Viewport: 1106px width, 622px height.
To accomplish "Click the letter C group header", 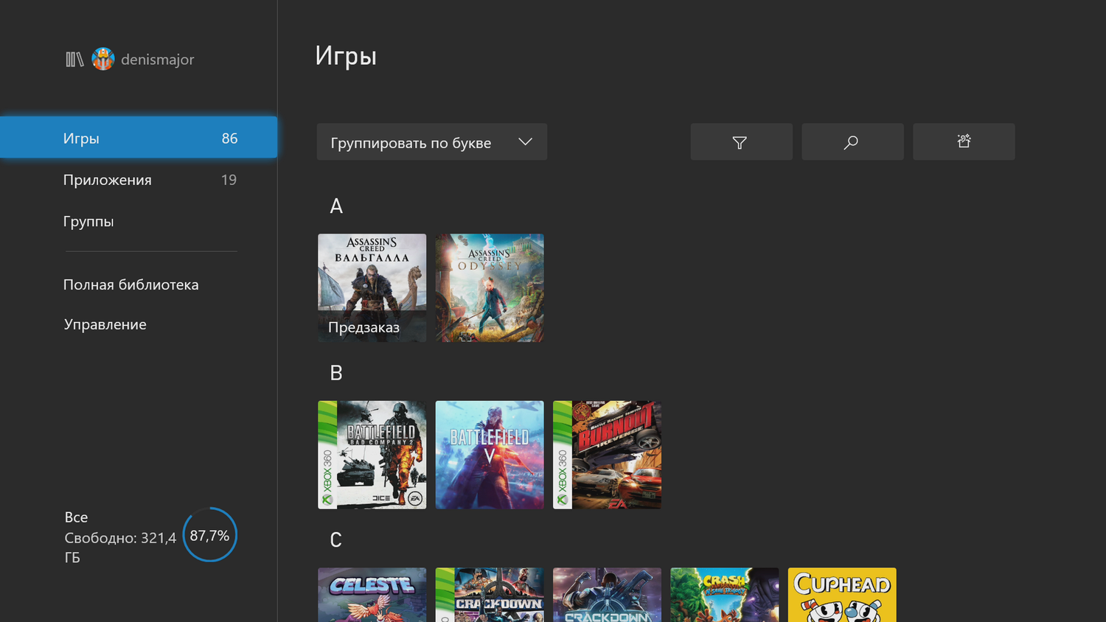I will coord(336,540).
